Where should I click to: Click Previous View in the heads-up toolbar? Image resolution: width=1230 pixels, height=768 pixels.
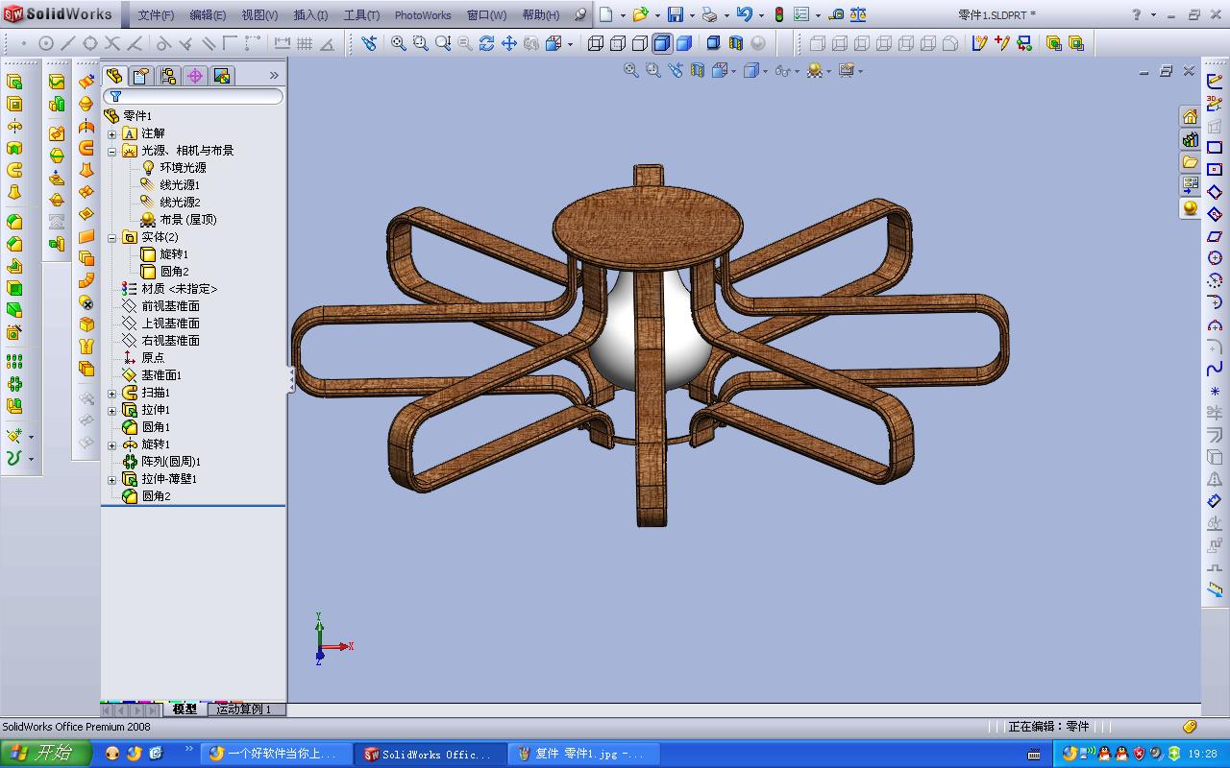pos(676,70)
